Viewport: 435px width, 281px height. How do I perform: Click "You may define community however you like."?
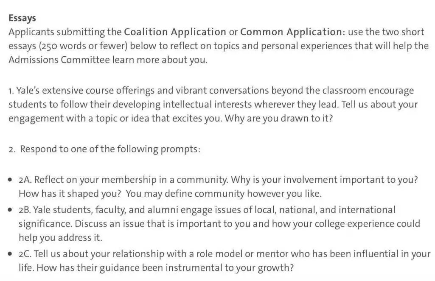[224, 193]
